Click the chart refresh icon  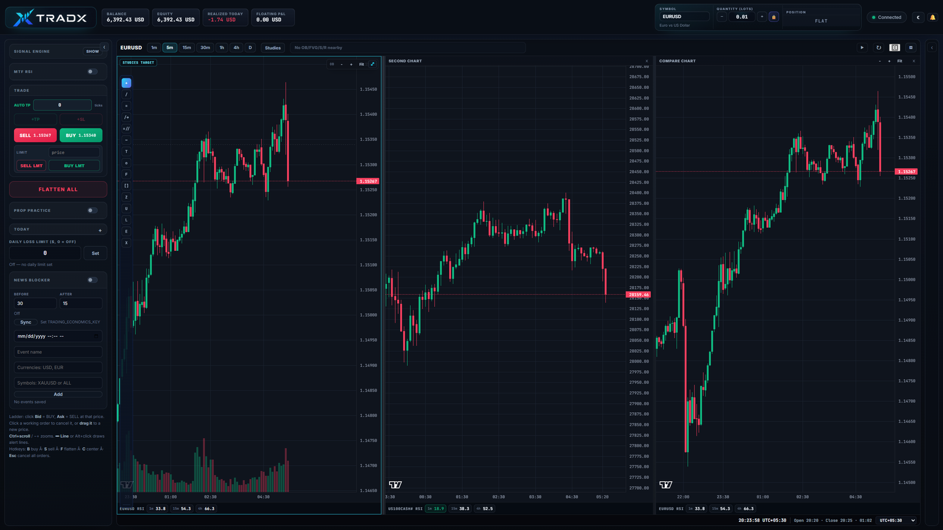(x=879, y=48)
